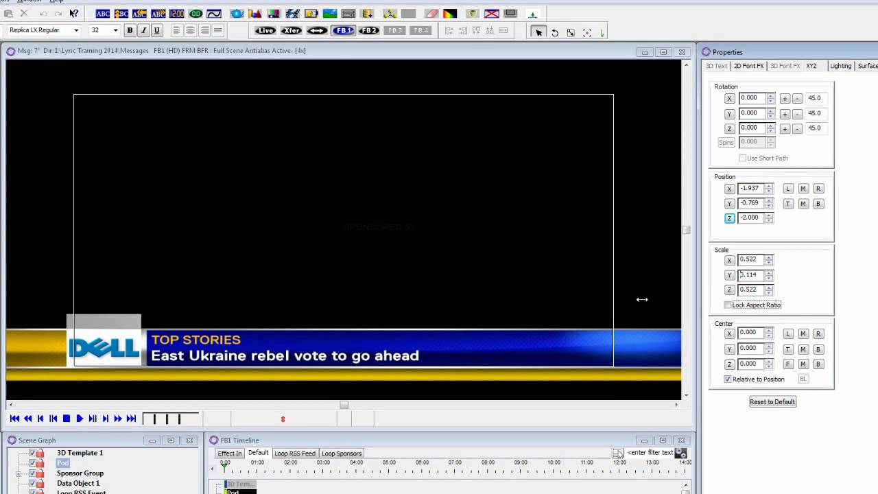Adjust Position Y spinner arrows

coord(769,203)
